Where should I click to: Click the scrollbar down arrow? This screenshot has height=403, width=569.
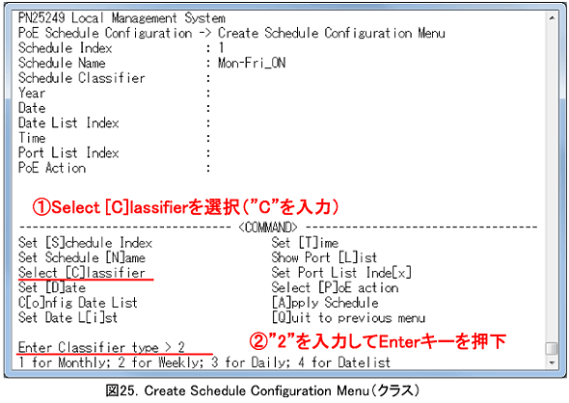click(552, 363)
